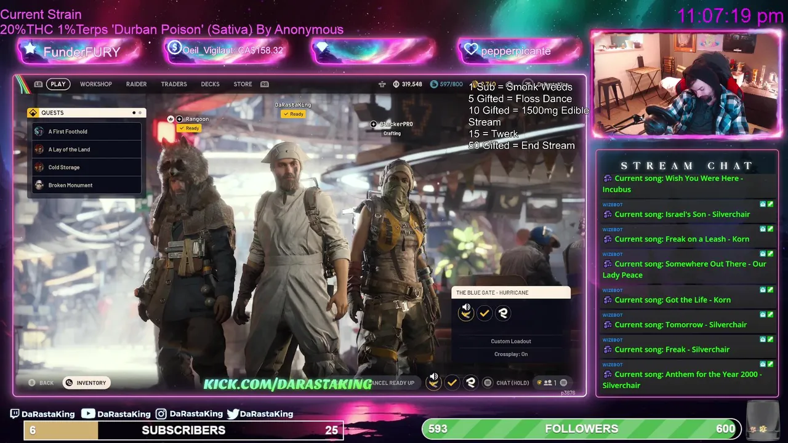Click the Cold Storage quest portrait icon
788x443 pixels.
(x=39, y=167)
